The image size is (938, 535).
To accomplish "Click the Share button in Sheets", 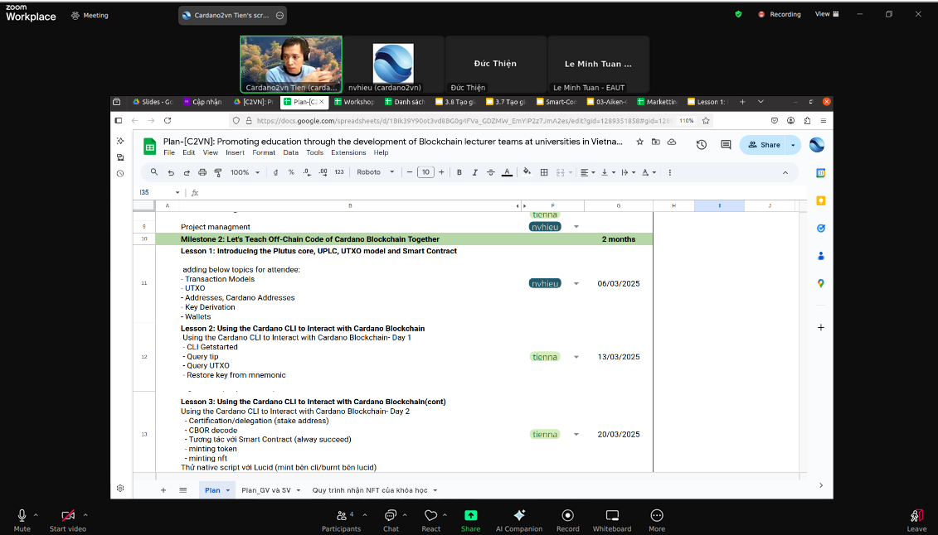I will pos(764,144).
